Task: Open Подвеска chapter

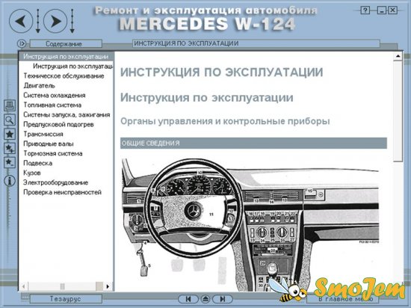Action: 38,163
